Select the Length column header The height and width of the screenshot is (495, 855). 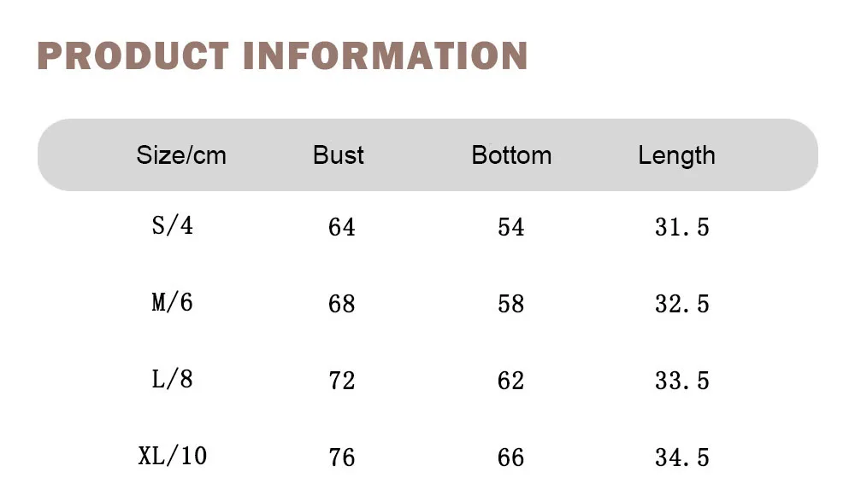676,155
